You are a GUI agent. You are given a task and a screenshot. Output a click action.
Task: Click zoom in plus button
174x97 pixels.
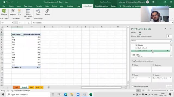[167, 91]
